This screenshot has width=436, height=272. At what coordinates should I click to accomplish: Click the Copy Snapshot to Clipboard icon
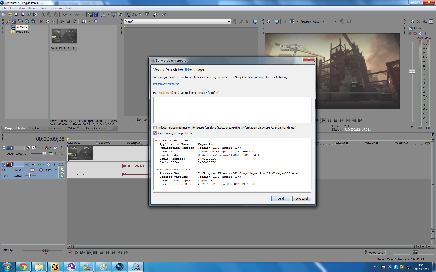[342, 22]
